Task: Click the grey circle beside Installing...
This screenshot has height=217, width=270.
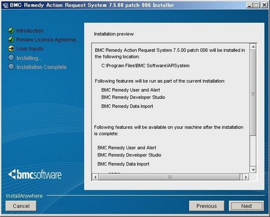Action: tap(11, 57)
